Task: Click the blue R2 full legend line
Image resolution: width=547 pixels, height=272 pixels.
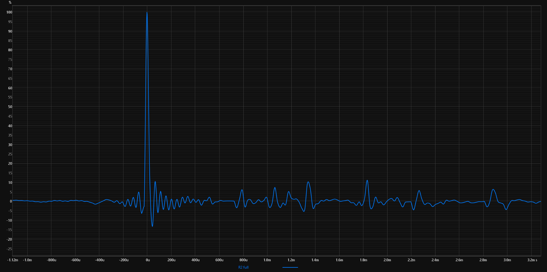Action: point(290,267)
